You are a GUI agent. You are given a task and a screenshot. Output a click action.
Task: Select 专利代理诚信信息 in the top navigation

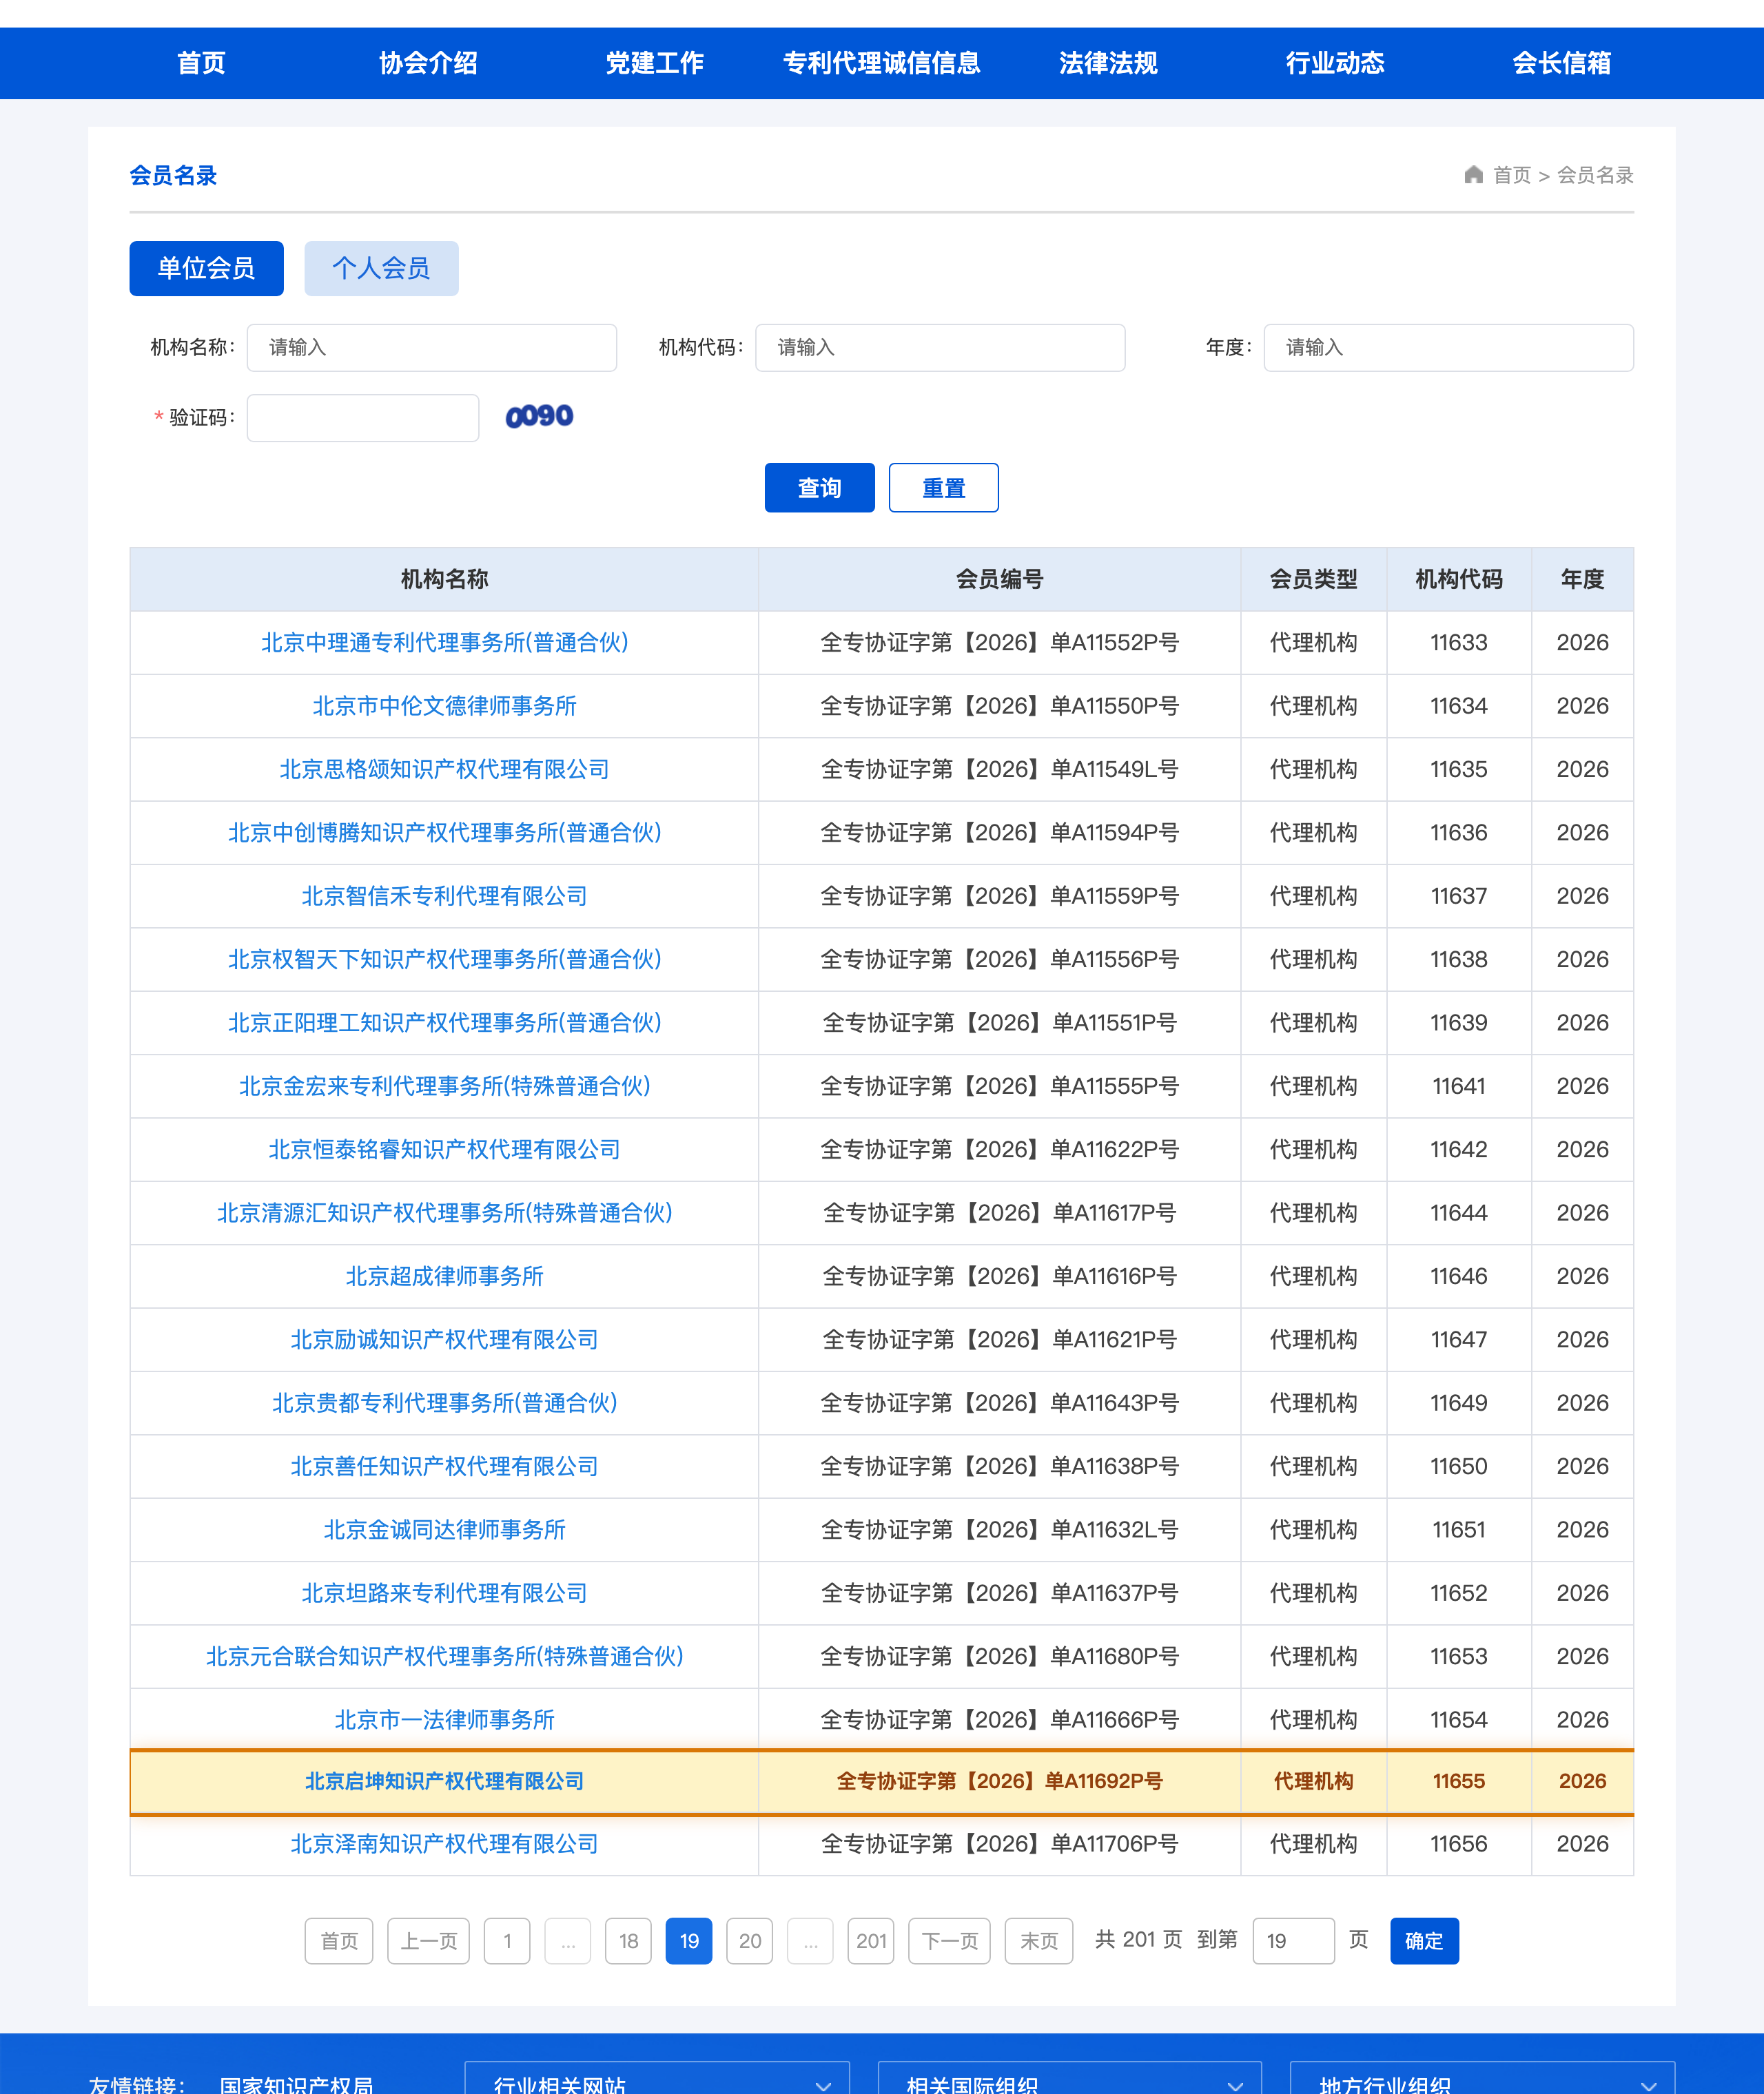click(881, 63)
